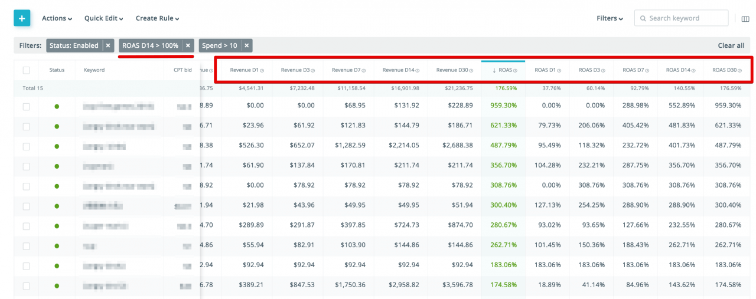Open the Filters dropdown menu
Viewport: 756px width, 299px height.
[x=610, y=18]
